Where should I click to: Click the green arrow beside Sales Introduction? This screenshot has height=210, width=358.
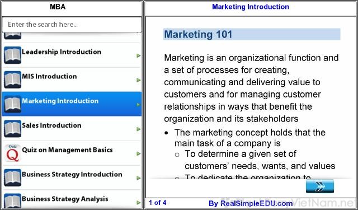(138, 129)
